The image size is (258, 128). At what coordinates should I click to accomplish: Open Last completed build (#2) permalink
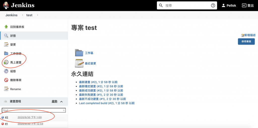(x=107, y=103)
